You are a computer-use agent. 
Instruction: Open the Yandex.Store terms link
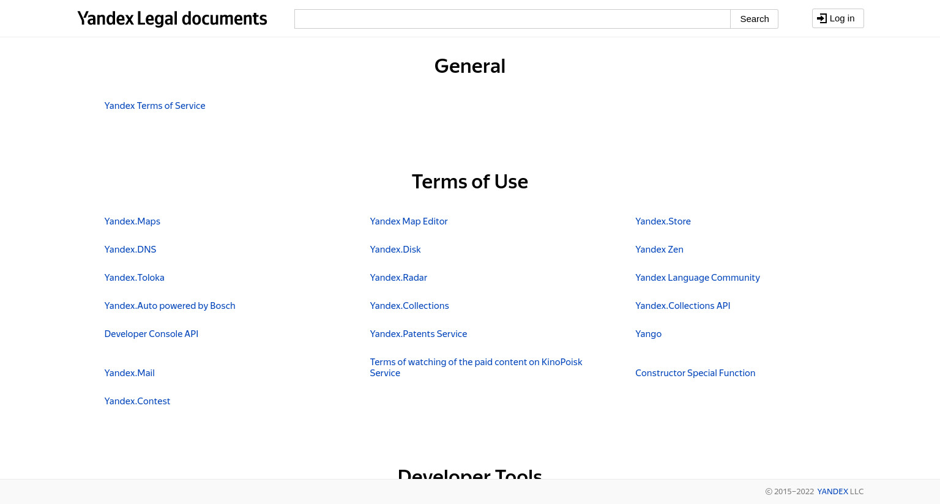point(663,221)
